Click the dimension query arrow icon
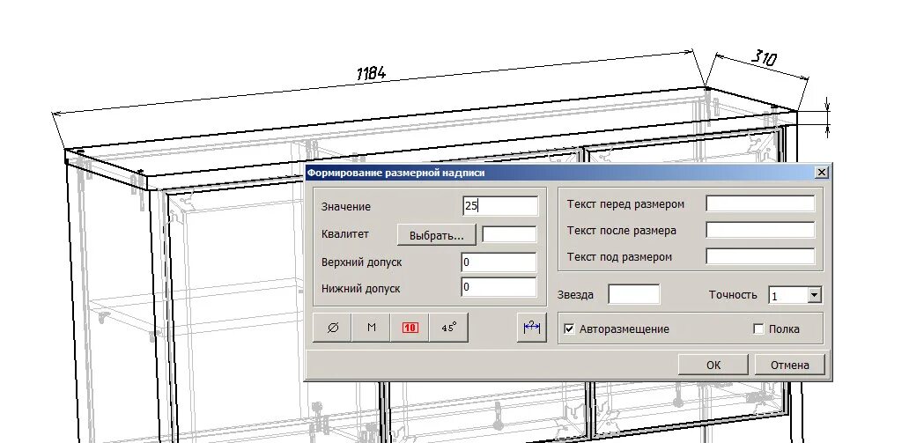 532,328
